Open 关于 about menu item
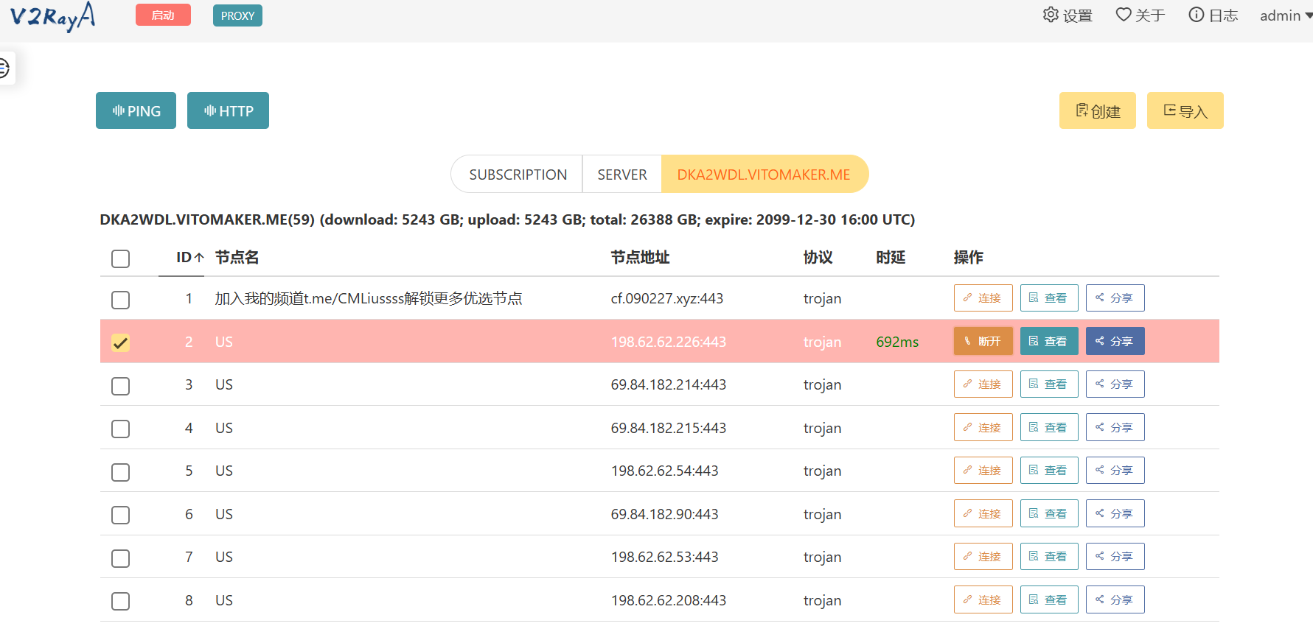 coord(1140,15)
